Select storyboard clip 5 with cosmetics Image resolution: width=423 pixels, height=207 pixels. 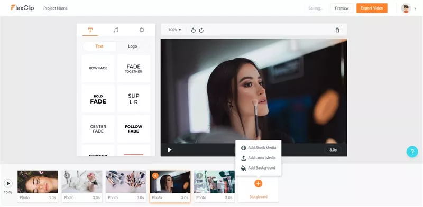click(214, 182)
